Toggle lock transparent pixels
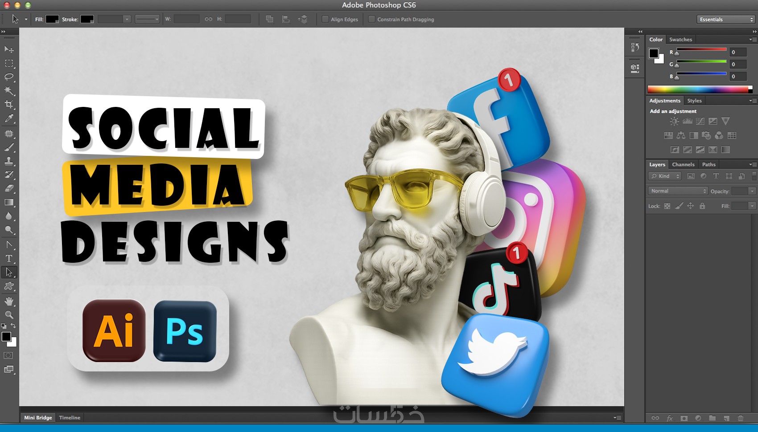Screen dimensions: 758x432 click(667, 206)
